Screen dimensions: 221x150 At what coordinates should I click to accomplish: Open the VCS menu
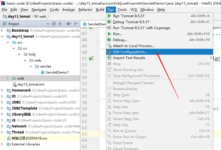click(134, 10)
